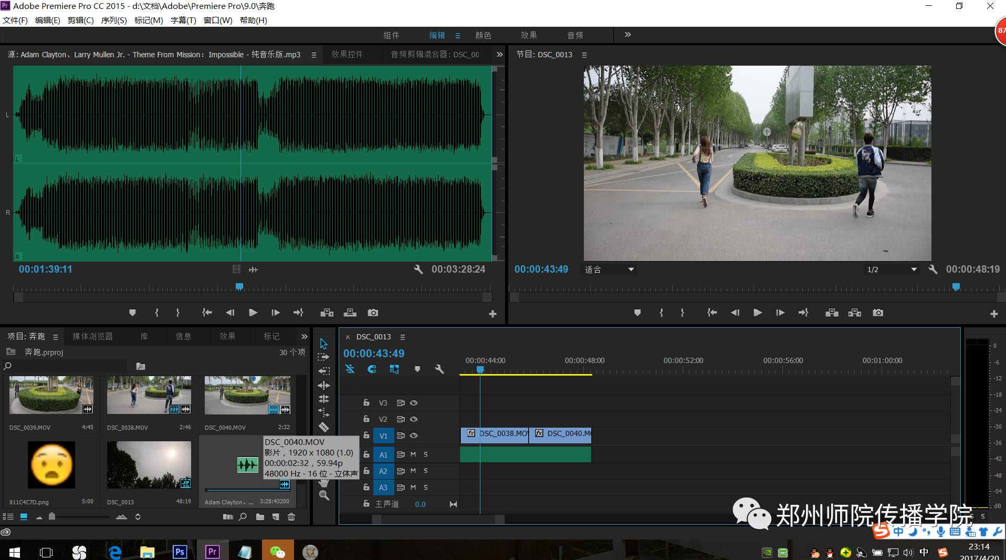Hide V1 track output with the eye
1006x560 pixels.
(x=414, y=435)
